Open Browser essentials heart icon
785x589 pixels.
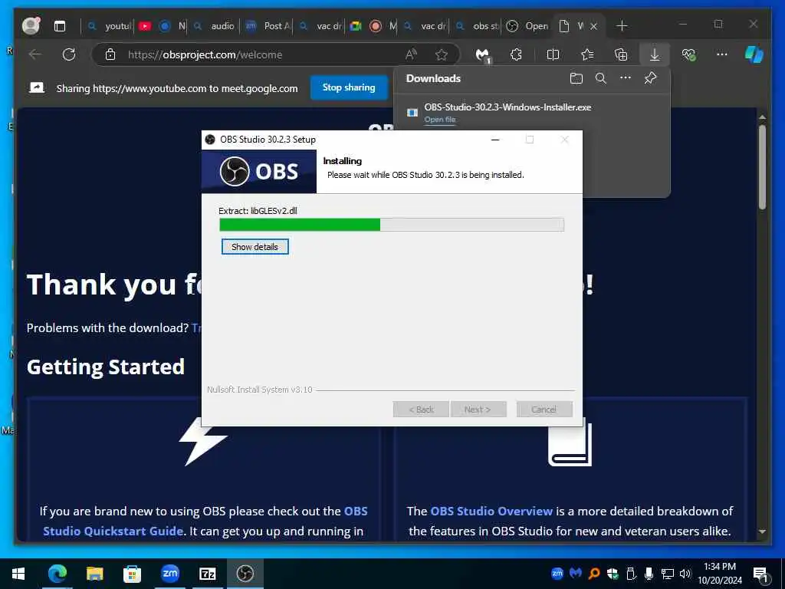[689, 54]
